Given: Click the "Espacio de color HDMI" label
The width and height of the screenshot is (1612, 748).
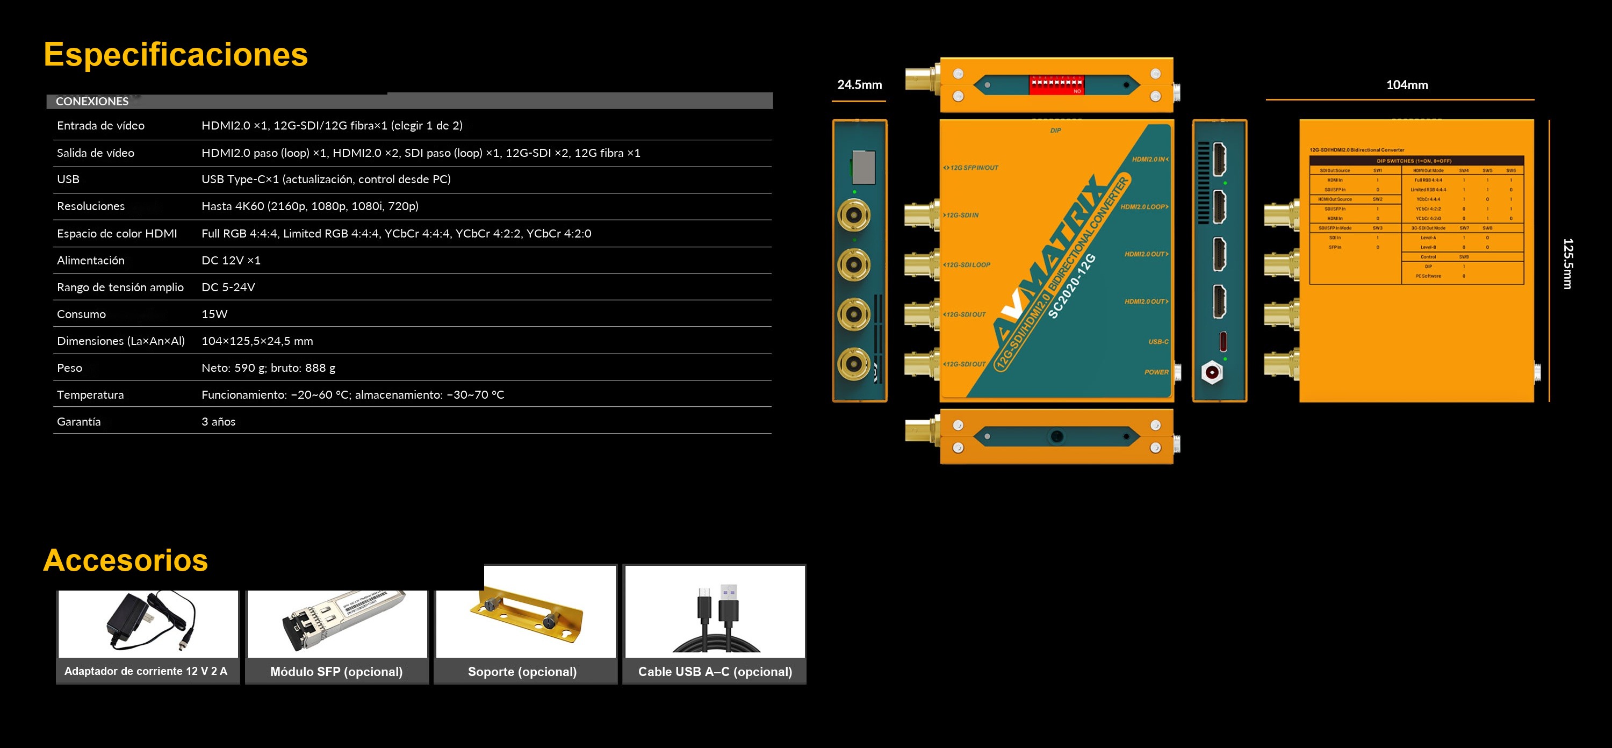Looking at the screenshot, I should click(117, 233).
